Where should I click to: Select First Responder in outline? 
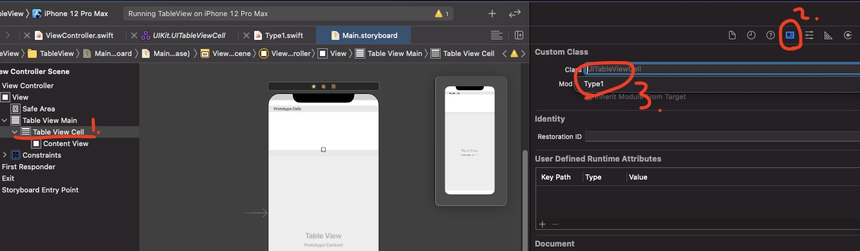(28, 167)
